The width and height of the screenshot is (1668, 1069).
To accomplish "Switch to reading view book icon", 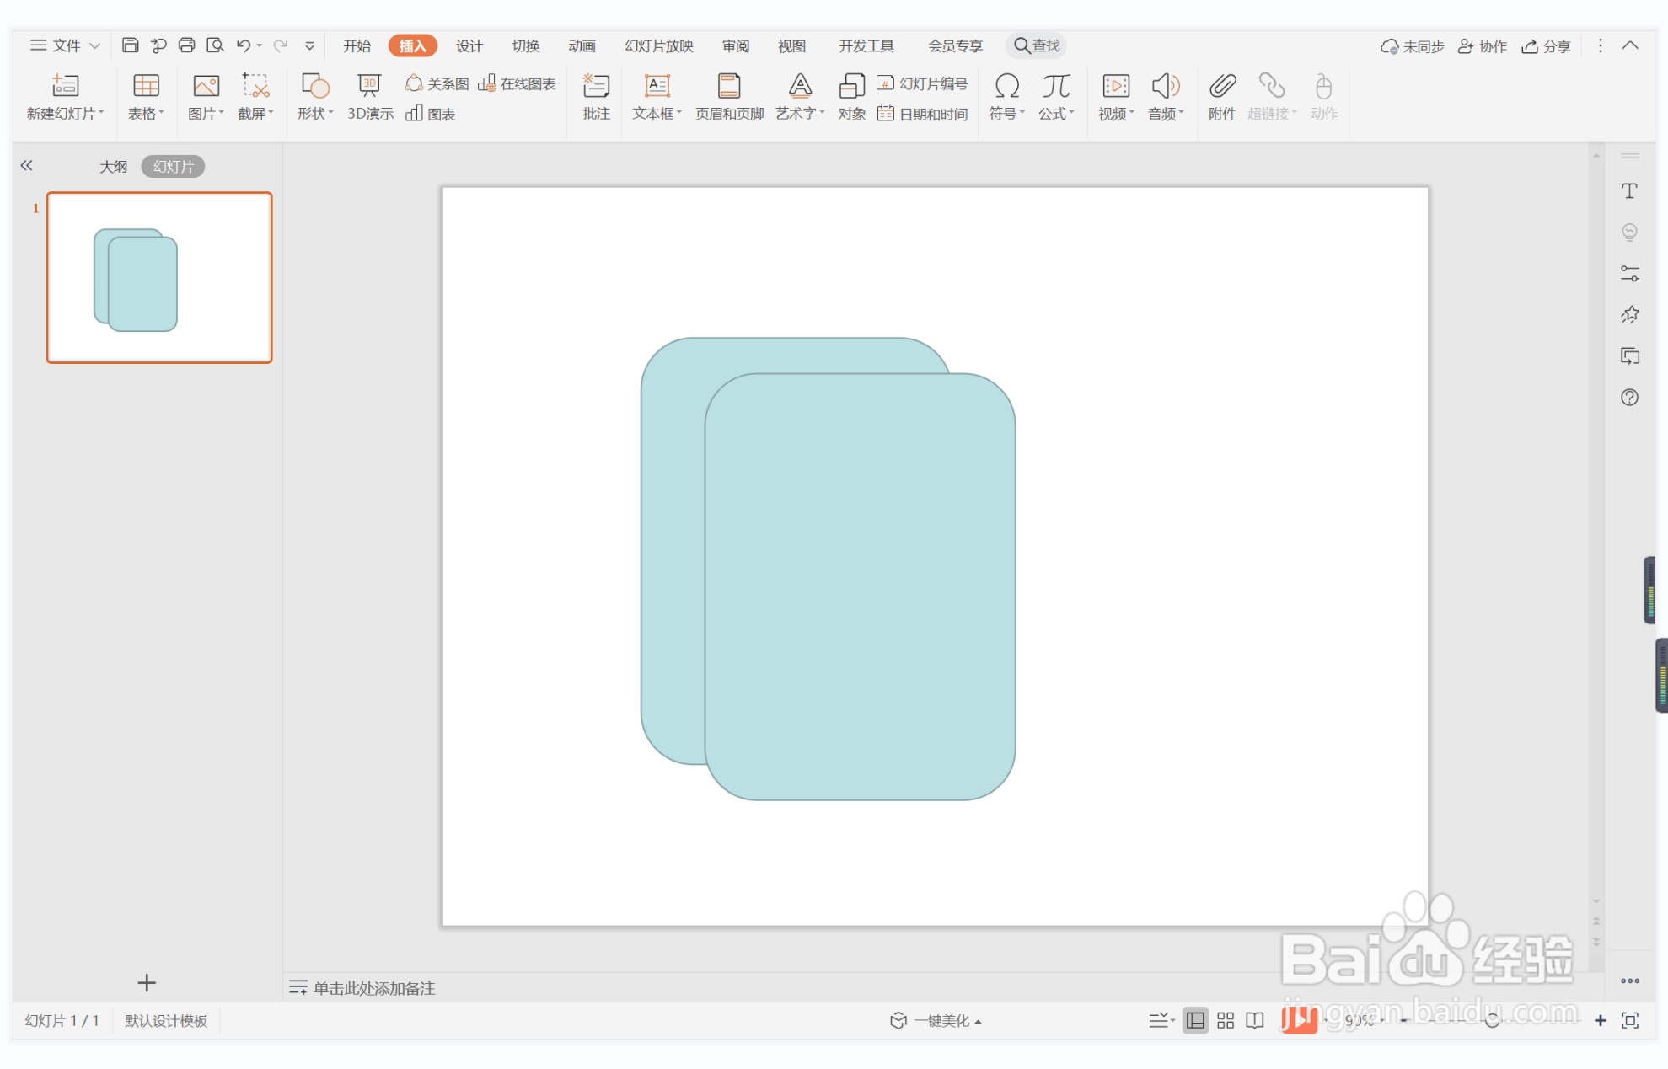I will [1255, 1020].
